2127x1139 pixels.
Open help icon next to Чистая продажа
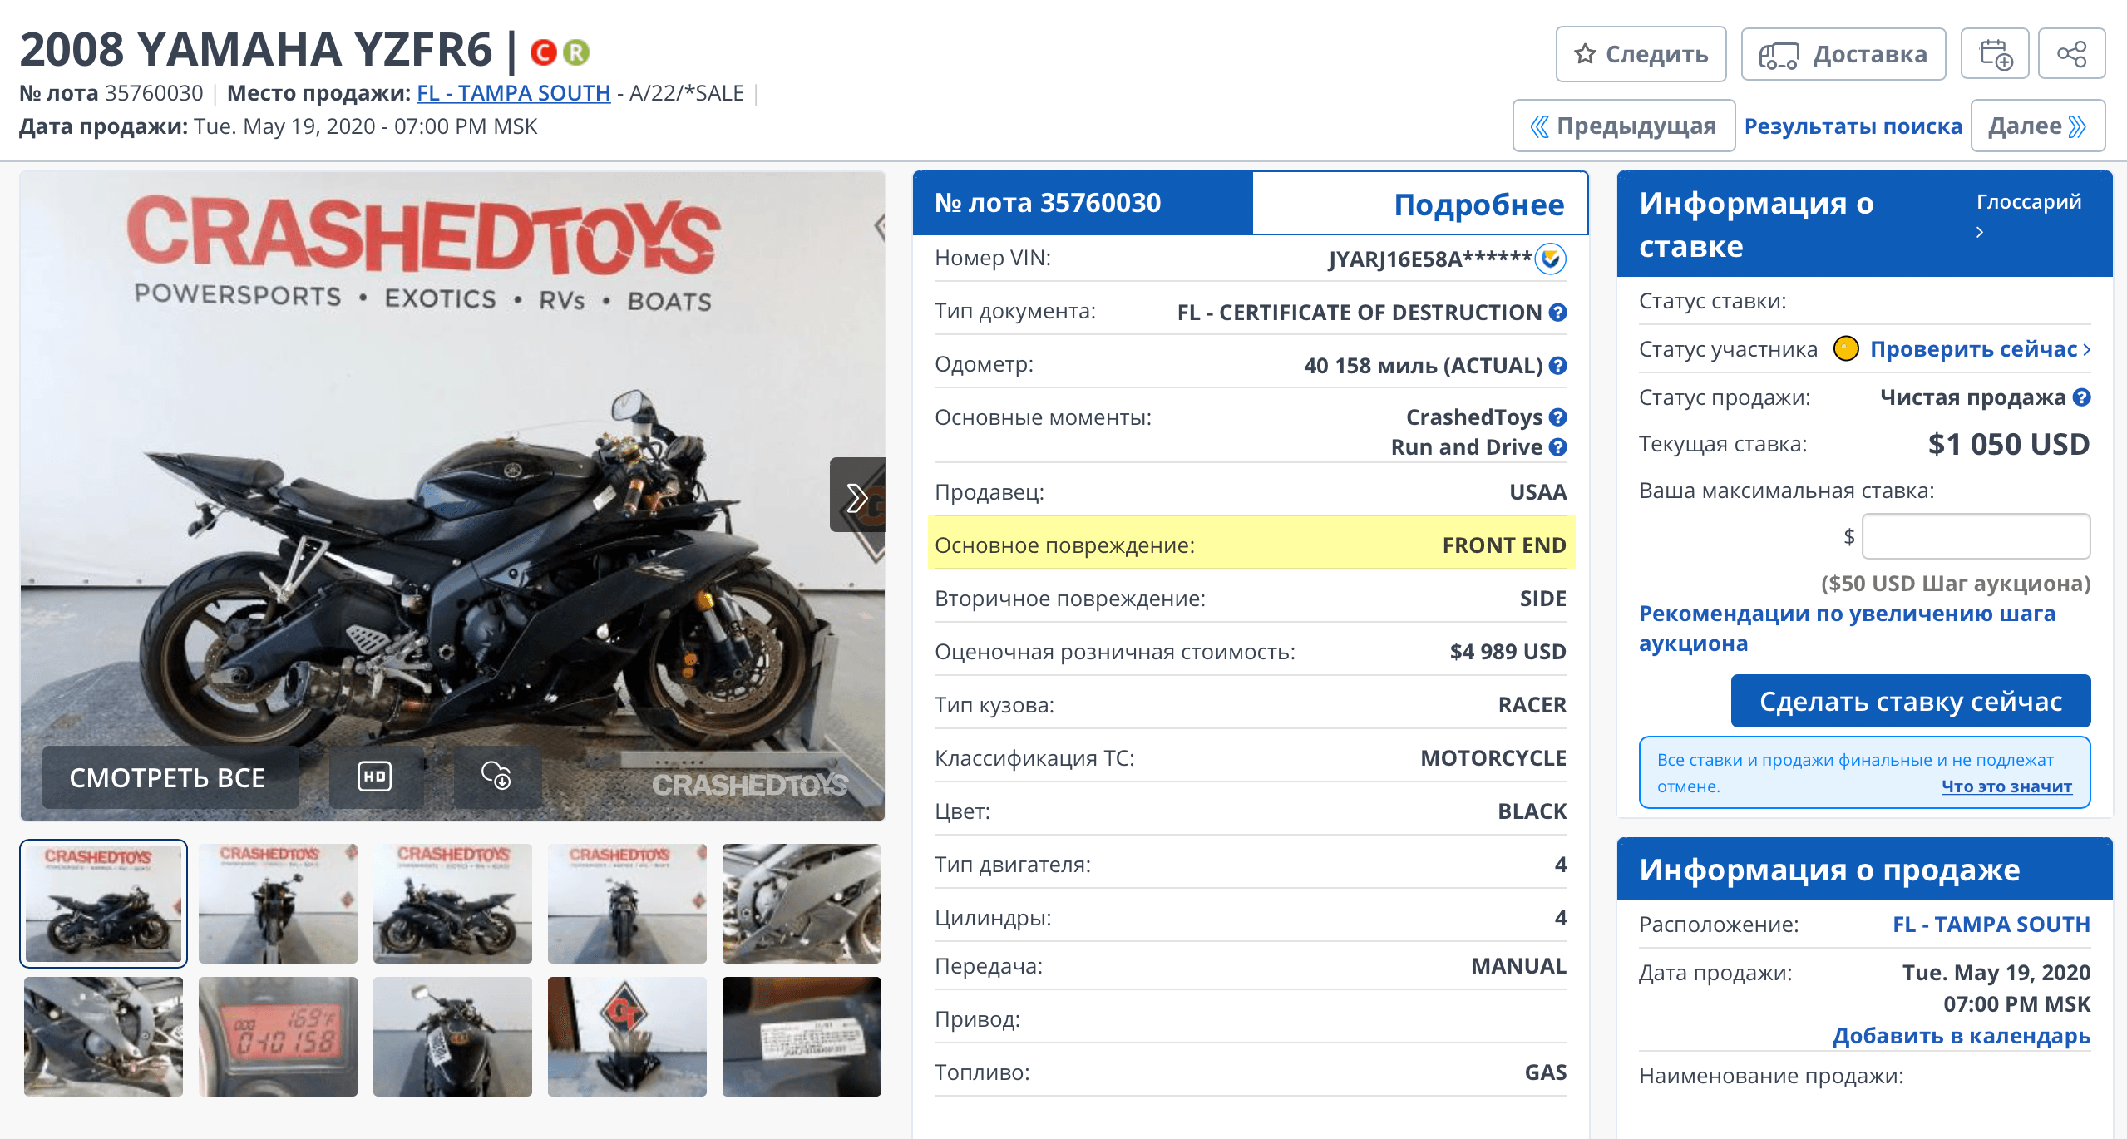coord(2081,397)
